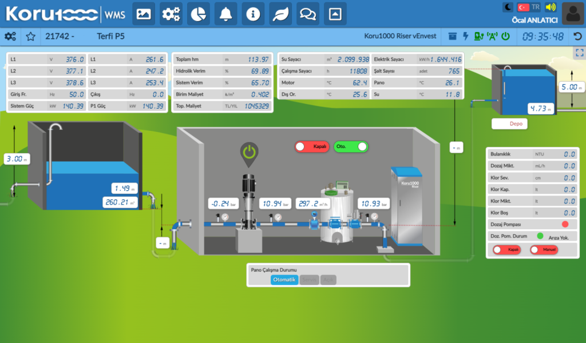Open the pie chart reports icon

tap(199, 14)
